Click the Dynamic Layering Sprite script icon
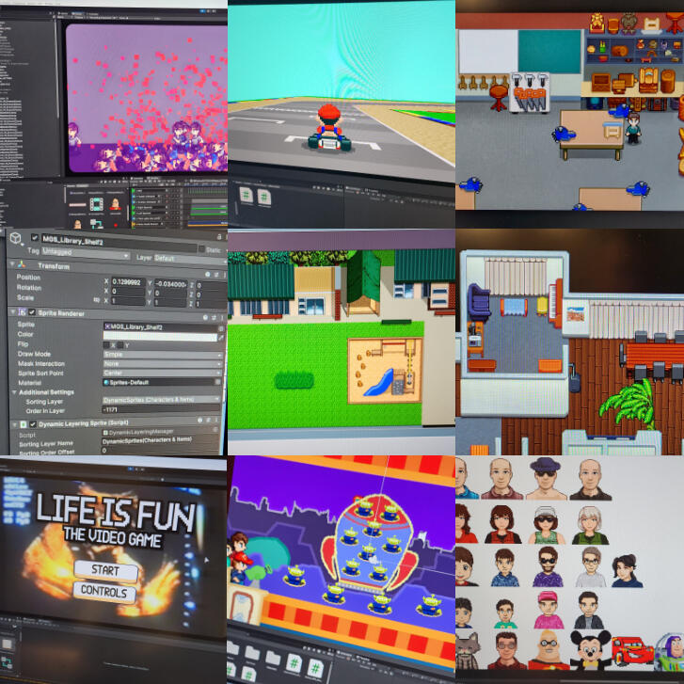 (21, 423)
